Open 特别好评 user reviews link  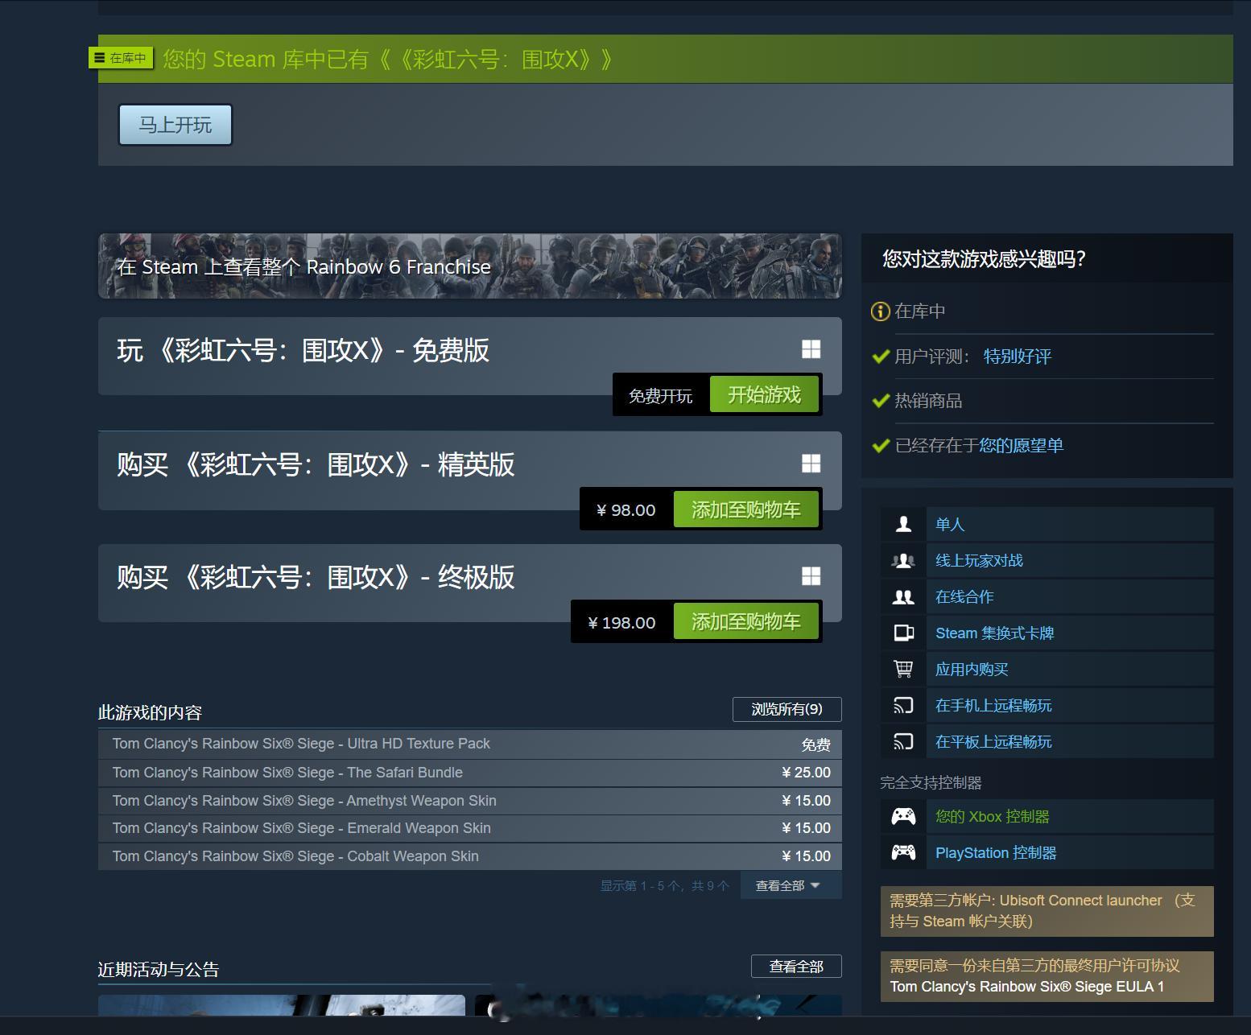(1018, 357)
